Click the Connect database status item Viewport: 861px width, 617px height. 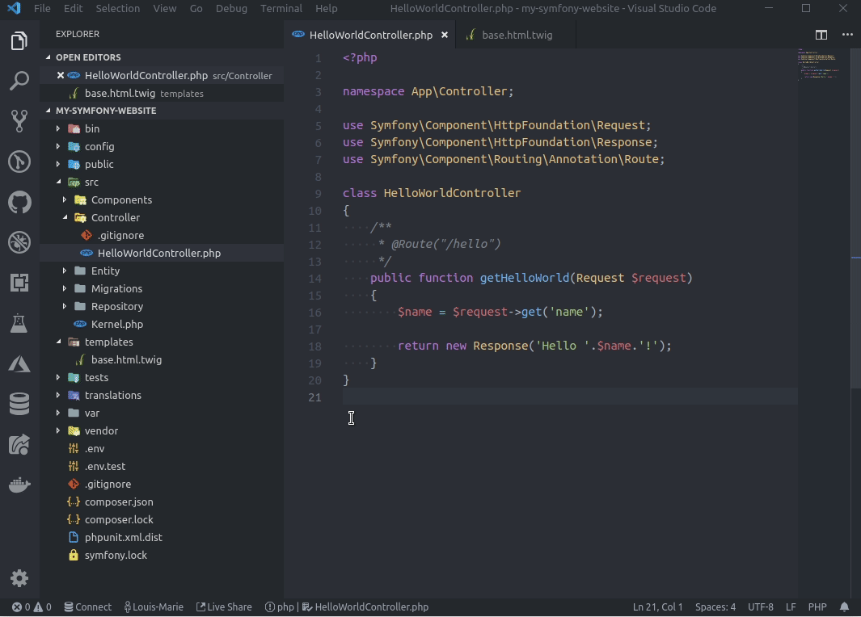pyautogui.click(x=88, y=607)
